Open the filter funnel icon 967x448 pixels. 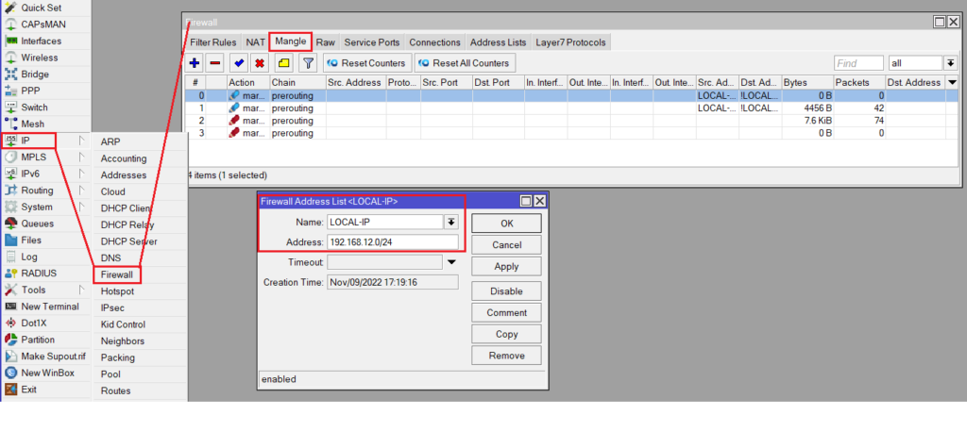click(307, 63)
